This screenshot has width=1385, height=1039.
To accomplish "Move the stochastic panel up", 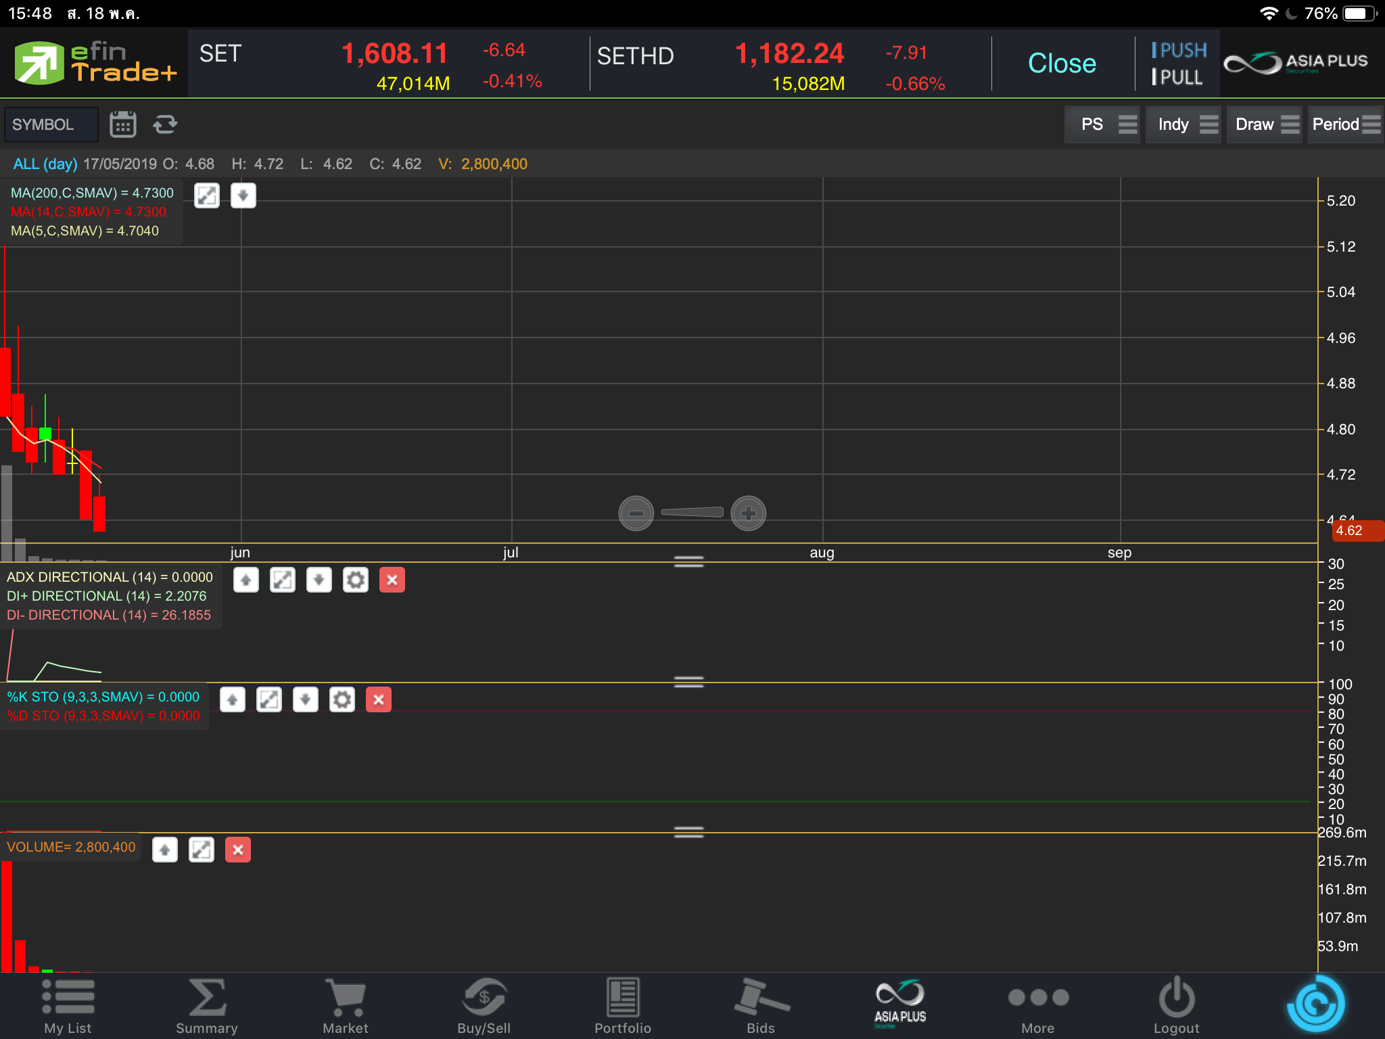I will coord(232,699).
